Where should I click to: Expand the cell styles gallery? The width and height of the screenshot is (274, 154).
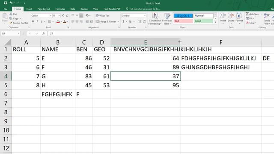pyautogui.click(x=215, y=22)
